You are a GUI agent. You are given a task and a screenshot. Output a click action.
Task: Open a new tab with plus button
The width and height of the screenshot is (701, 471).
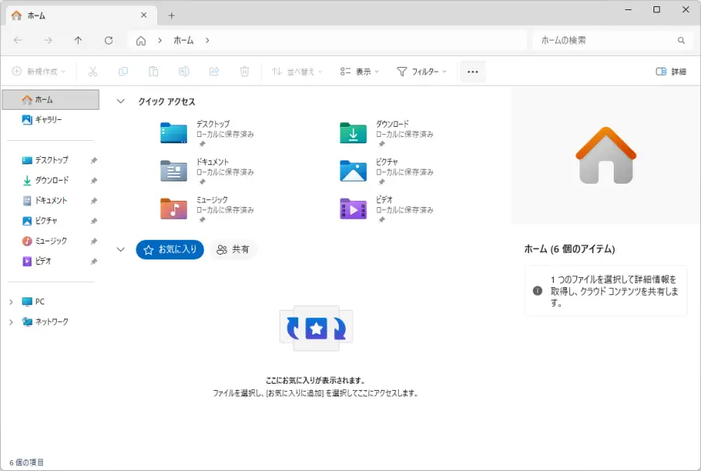pos(171,16)
